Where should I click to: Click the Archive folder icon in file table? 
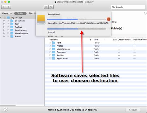pyautogui.click(x=54, y=55)
